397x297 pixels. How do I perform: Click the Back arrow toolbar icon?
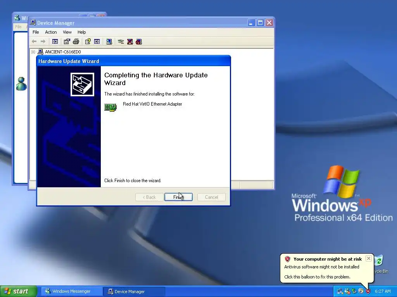tap(34, 41)
